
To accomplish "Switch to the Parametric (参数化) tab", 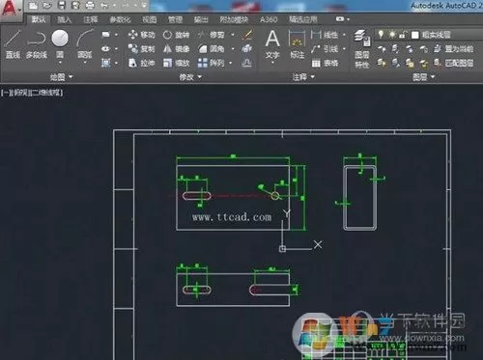I will [x=120, y=19].
